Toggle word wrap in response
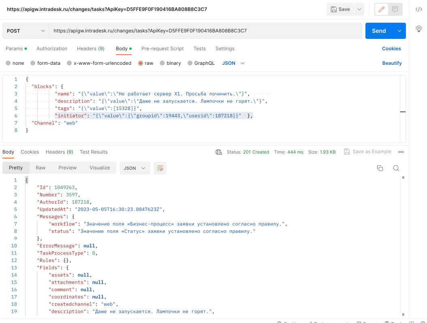Image resolution: width=427 pixels, height=323 pixels. tap(160, 168)
